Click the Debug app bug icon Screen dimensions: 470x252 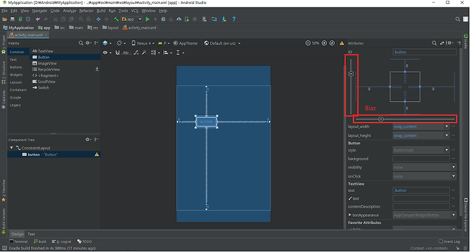click(x=163, y=19)
